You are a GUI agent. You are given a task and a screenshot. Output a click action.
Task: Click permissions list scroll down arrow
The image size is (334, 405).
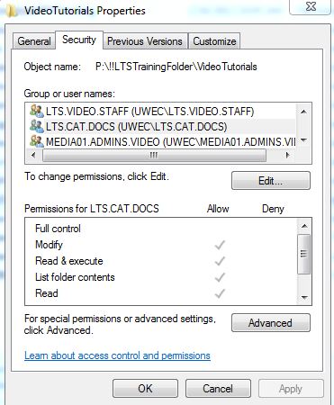point(304,297)
